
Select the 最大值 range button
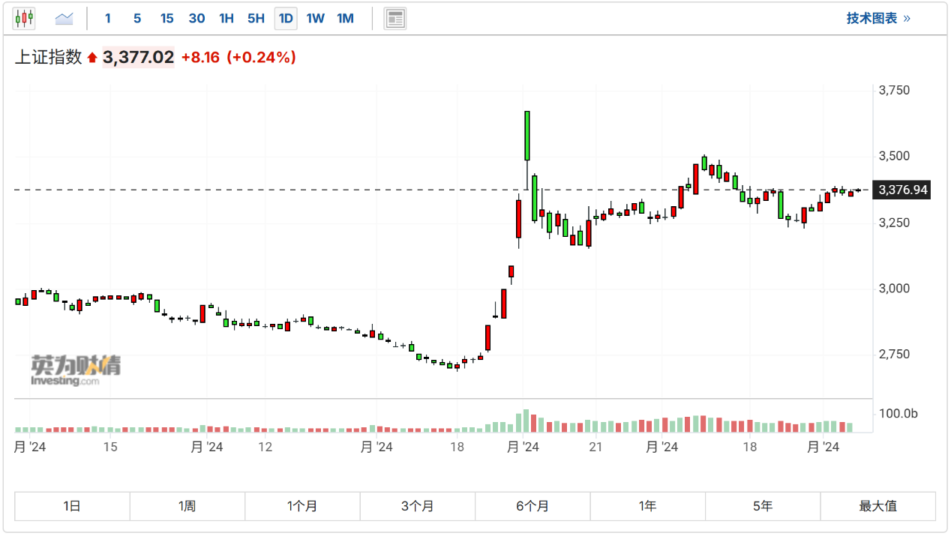coord(877,506)
